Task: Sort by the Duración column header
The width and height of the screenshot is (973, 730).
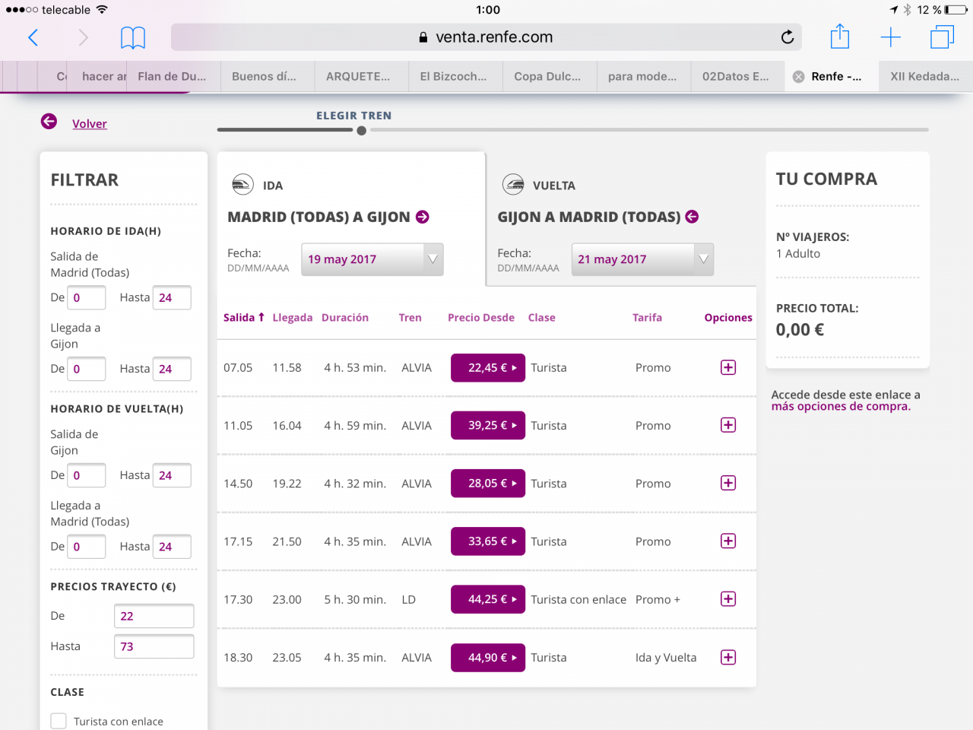Action: click(345, 317)
